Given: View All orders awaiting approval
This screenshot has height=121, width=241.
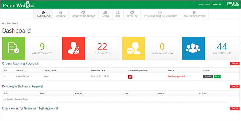Looking at the screenshot, I should pyautogui.click(x=235, y=64).
